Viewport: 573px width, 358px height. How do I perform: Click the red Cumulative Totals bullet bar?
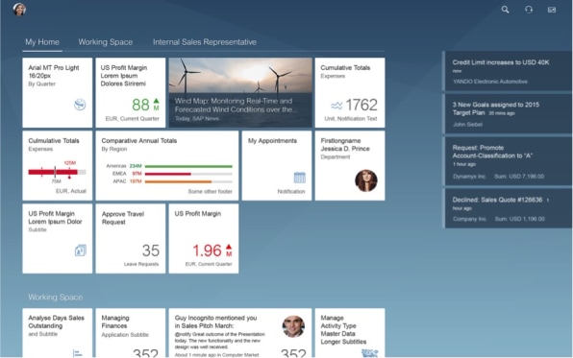(57, 172)
